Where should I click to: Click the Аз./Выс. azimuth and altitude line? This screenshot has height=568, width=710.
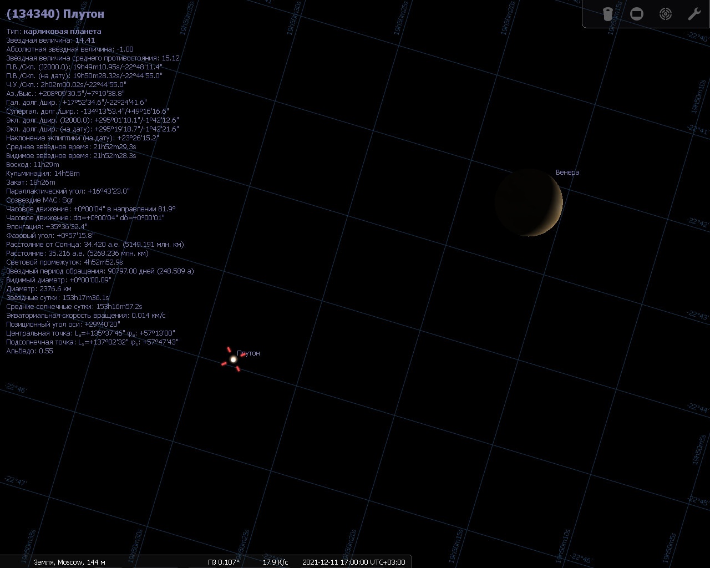point(65,94)
